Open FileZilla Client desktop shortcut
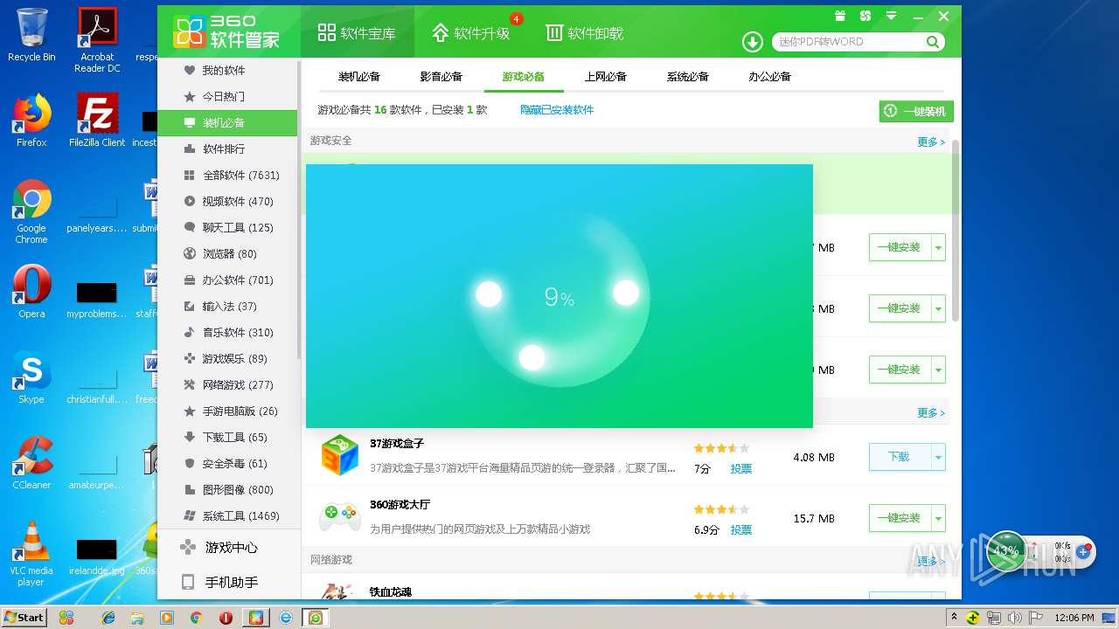This screenshot has height=629, width=1119. 97,120
